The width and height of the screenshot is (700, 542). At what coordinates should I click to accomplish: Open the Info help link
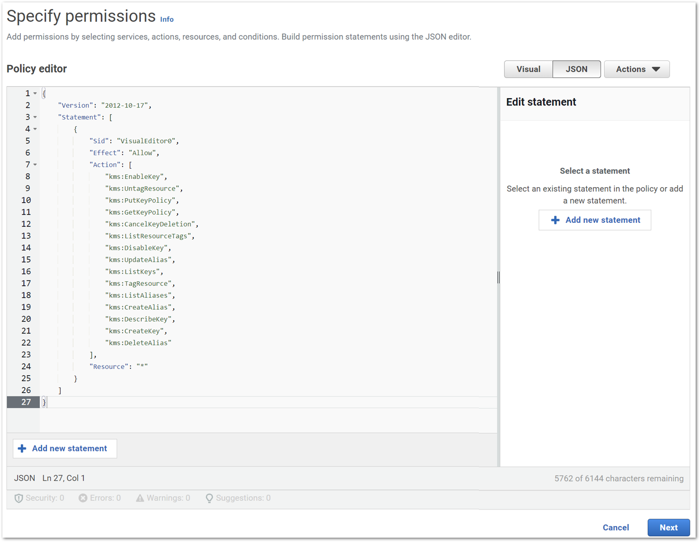(167, 19)
